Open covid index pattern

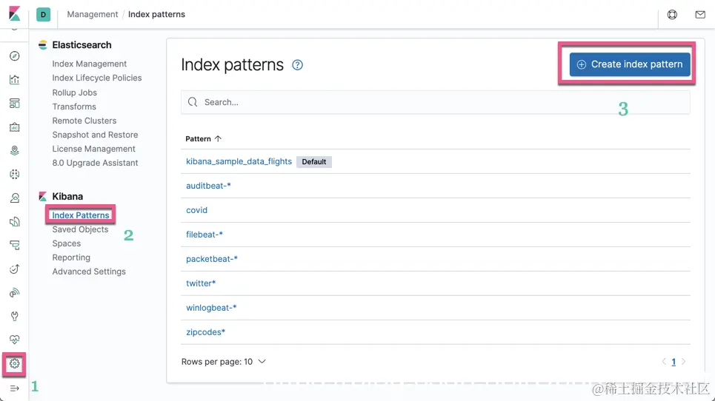(196, 210)
